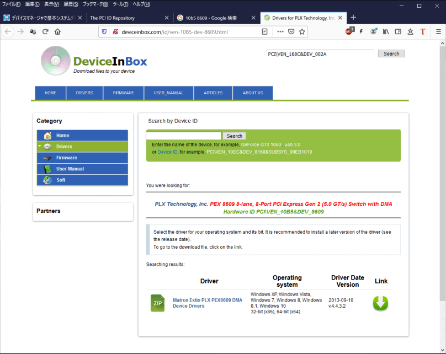Select User Manual in the Category sidebar
446x354 pixels.
point(82,169)
